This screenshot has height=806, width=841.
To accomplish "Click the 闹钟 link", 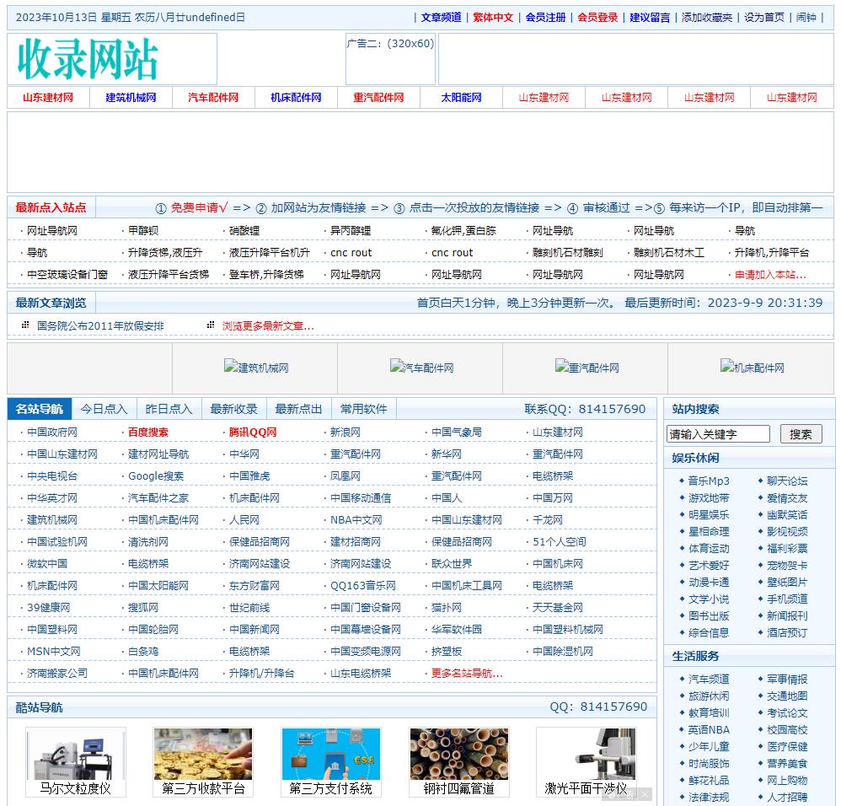I will (x=806, y=18).
